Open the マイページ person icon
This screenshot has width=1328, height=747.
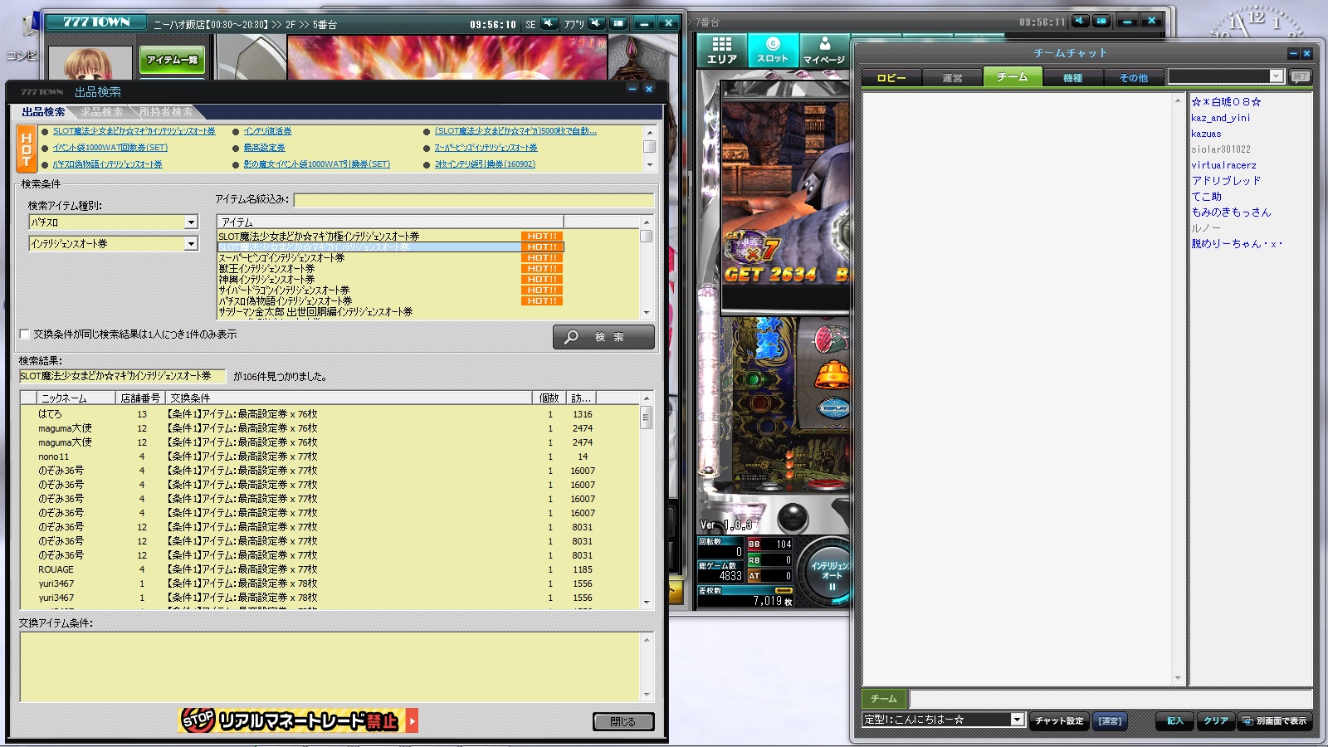pyautogui.click(x=824, y=50)
